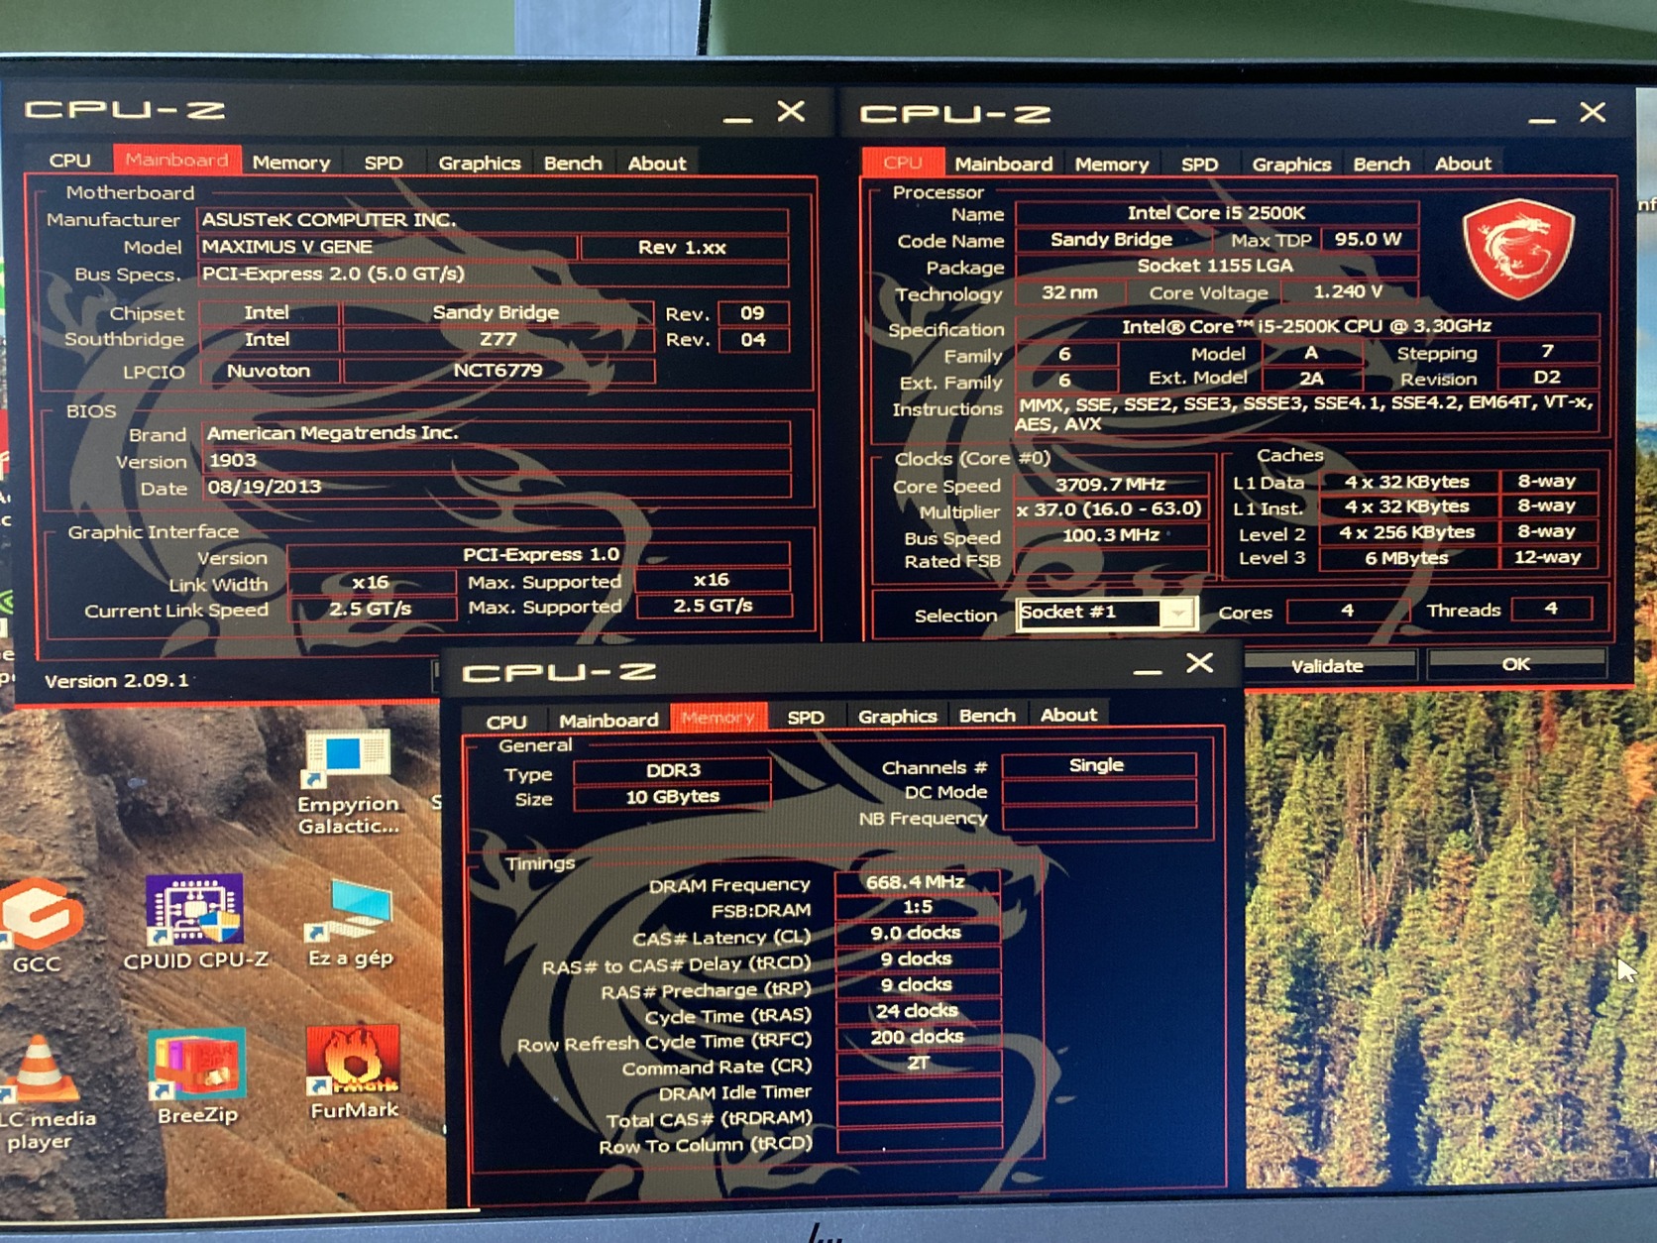Click the bus speed value '100.3 MHz'
Screen dimensions: 1657x1243
(x=1110, y=535)
